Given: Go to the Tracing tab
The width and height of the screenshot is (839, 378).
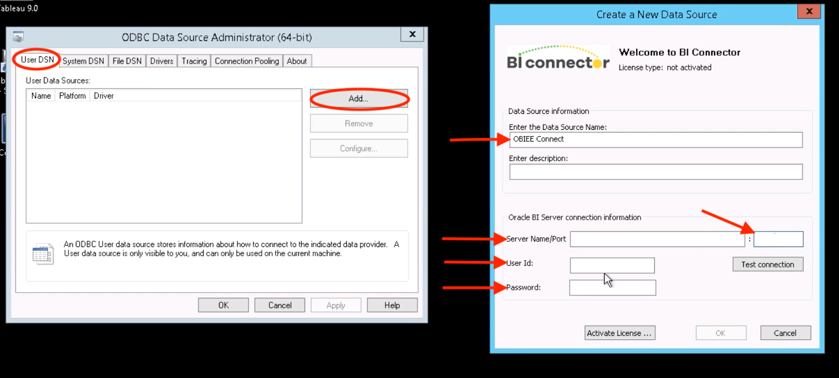Looking at the screenshot, I should pyautogui.click(x=194, y=61).
